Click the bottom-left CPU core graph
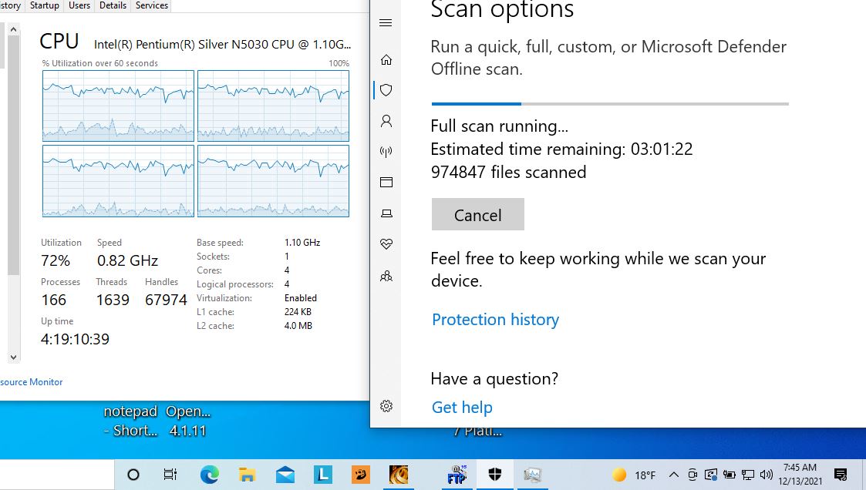This screenshot has height=490, width=866. [x=118, y=181]
